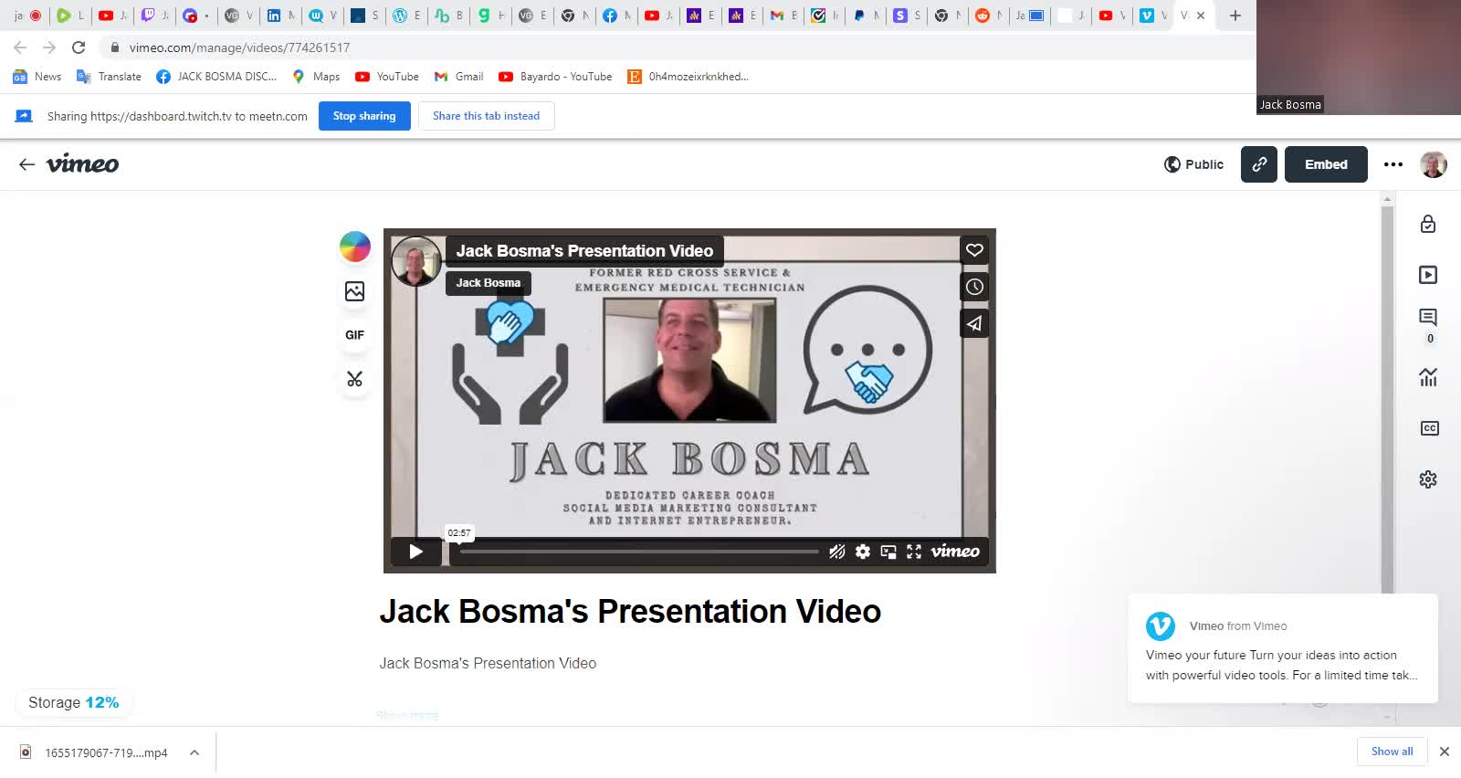Screen dimensions: 1461x778
Task: Open the thumbnail image editor icon
Action: 355,291
